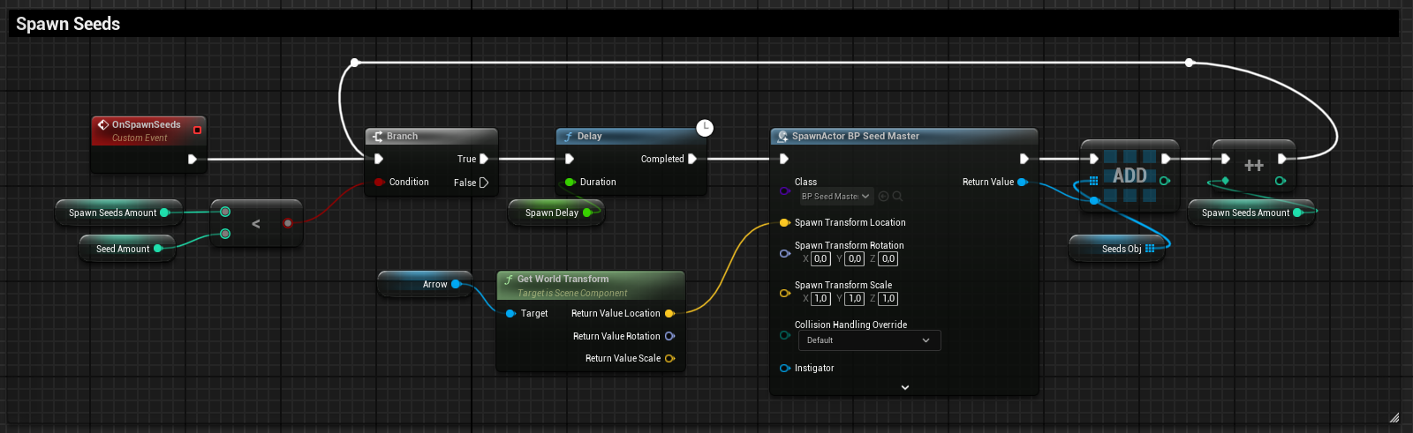Click the Branch False execution pin
This screenshot has width=1413, height=433.
coord(483,183)
